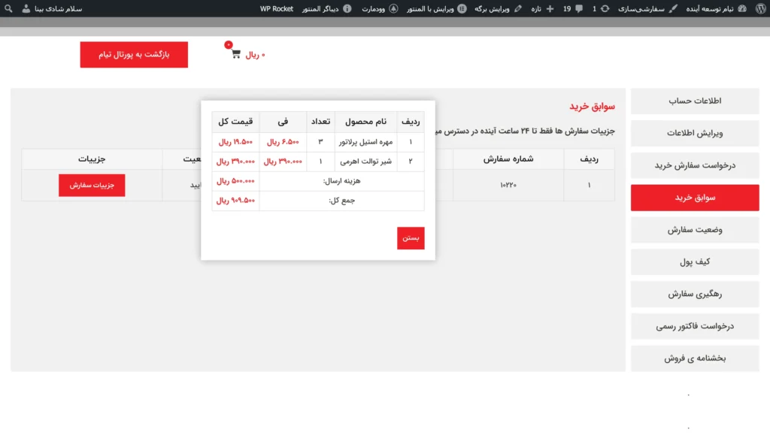Click the site dashboard gauge icon
770x438 pixels.
tap(742, 8)
